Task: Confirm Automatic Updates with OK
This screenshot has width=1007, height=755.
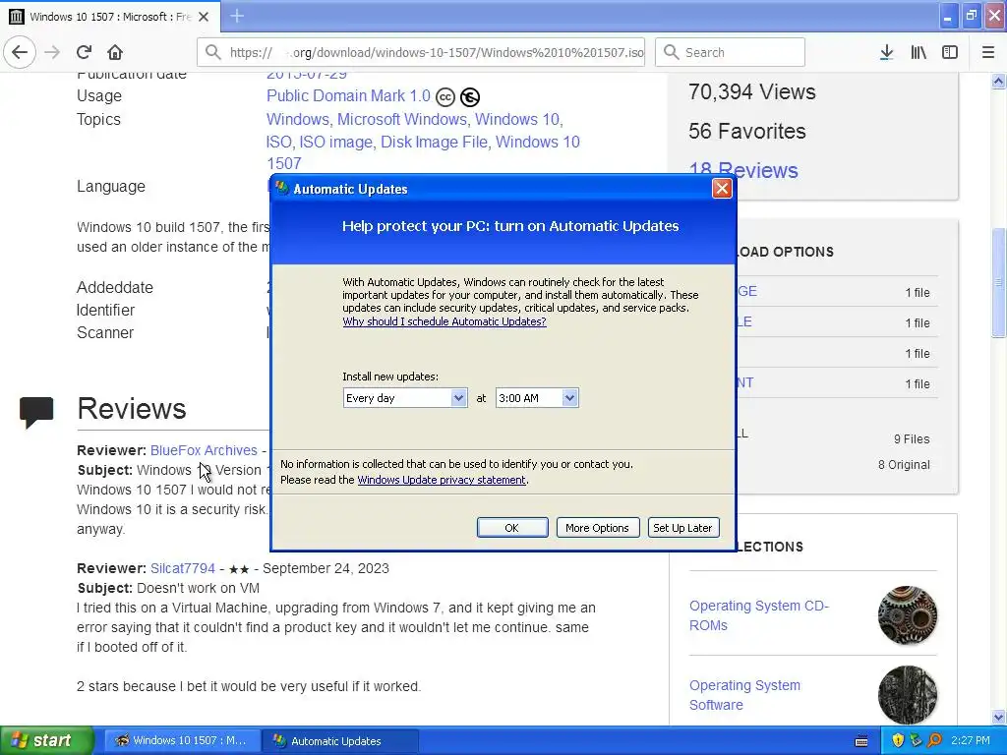Action: pos(512,528)
